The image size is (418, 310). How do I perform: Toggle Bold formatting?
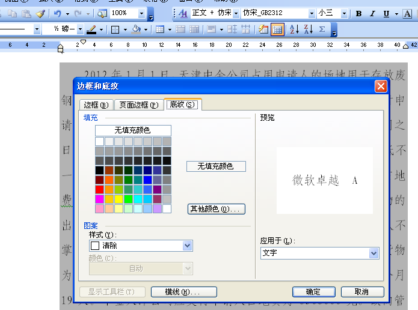[x=358, y=14]
